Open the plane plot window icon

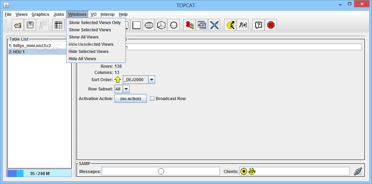pyautogui.click(x=137, y=25)
